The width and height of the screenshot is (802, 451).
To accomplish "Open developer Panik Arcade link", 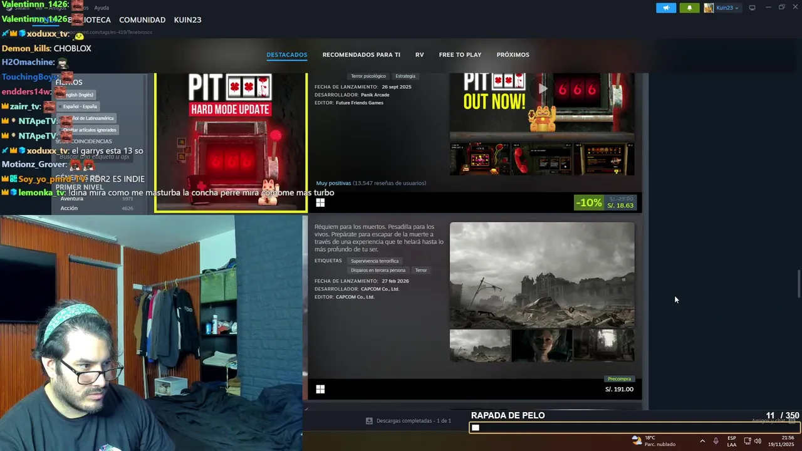I will 375,95.
